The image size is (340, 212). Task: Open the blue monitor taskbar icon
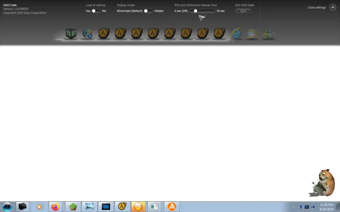point(106,207)
